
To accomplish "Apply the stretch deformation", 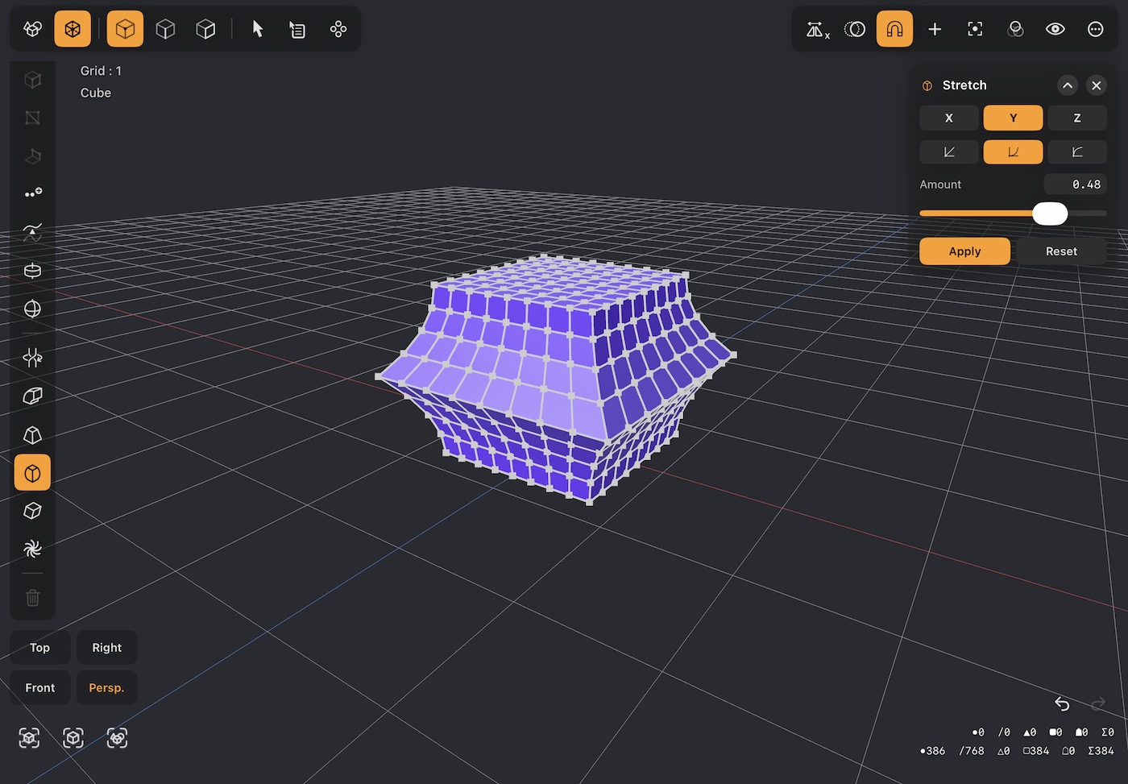I will point(964,251).
